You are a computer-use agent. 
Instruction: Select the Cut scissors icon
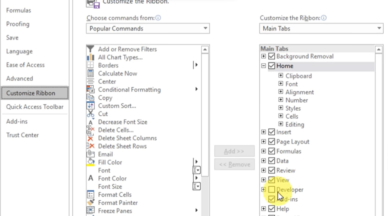click(91, 114)
